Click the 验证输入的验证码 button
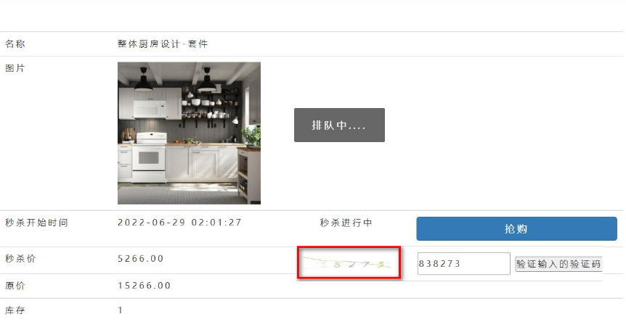The image size is (626, 327). click(558, 264)
